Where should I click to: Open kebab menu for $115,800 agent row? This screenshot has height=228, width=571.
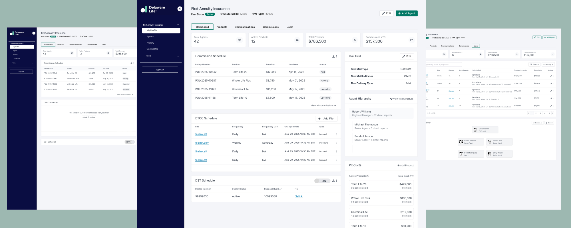click(553, 106)
